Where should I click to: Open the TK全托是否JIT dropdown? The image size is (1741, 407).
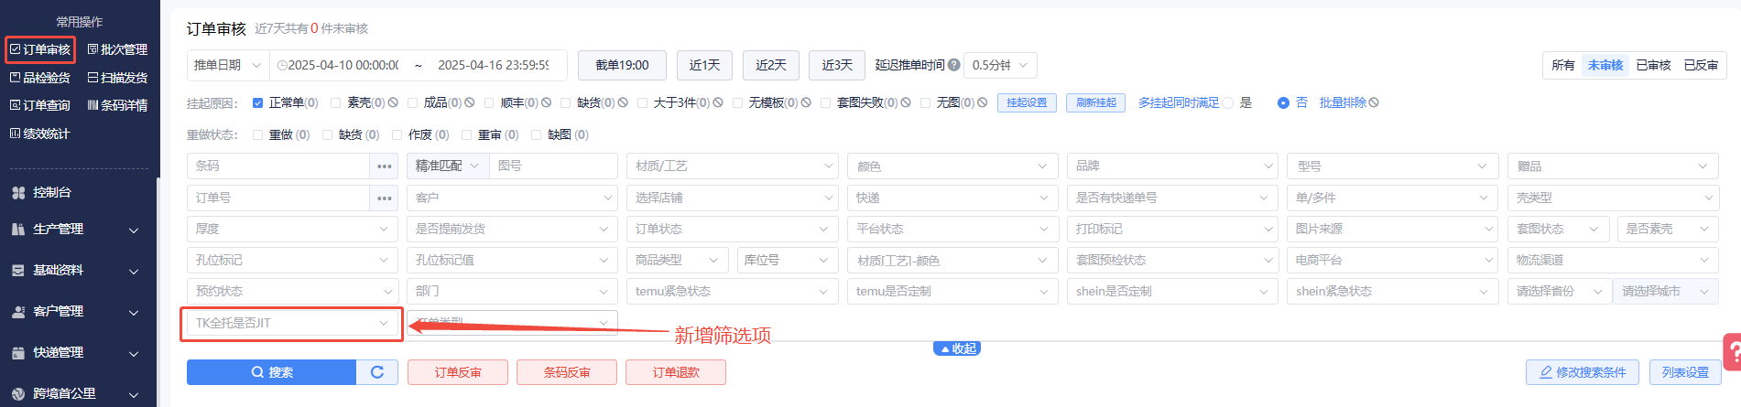(292, 323)
